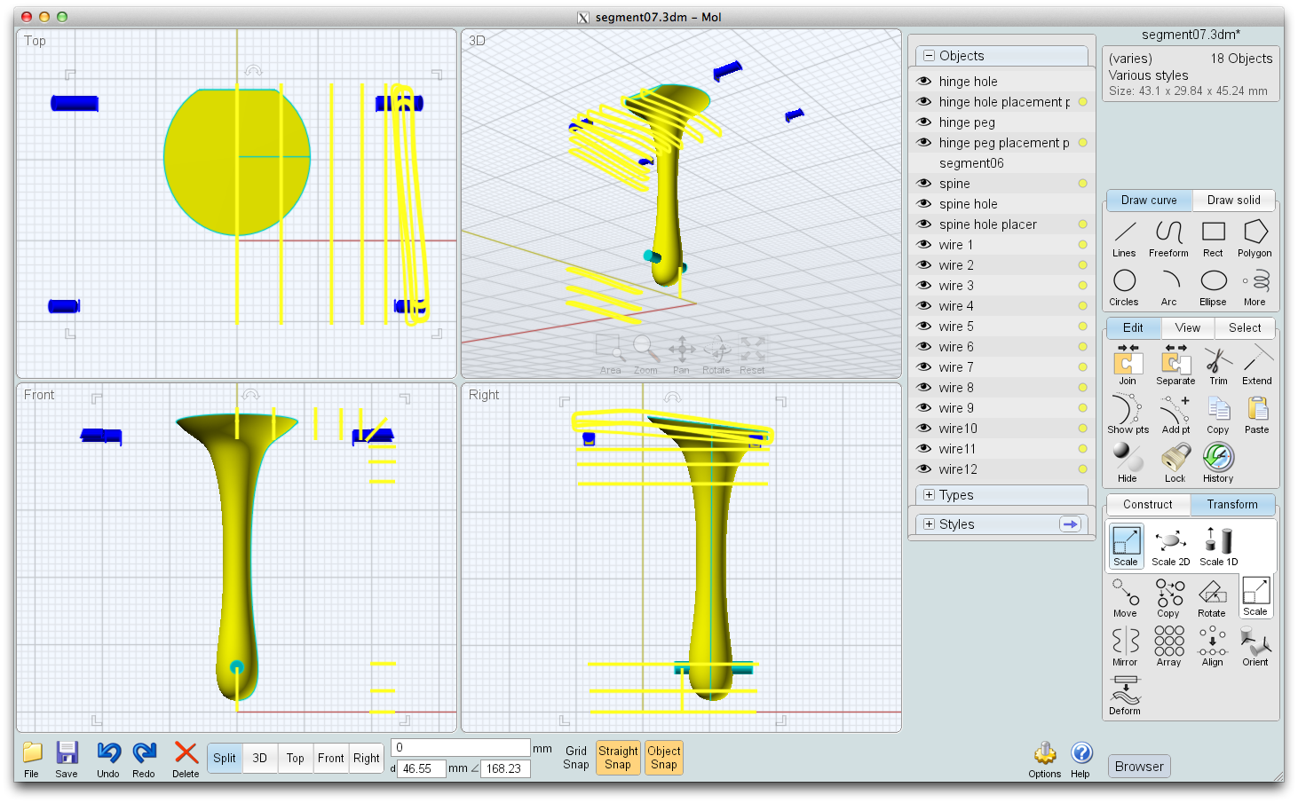Switch to the Draw curve tab
The width and height of the screenshot is (1298, 803).
pyautogui.click(x=1149, y=200)
